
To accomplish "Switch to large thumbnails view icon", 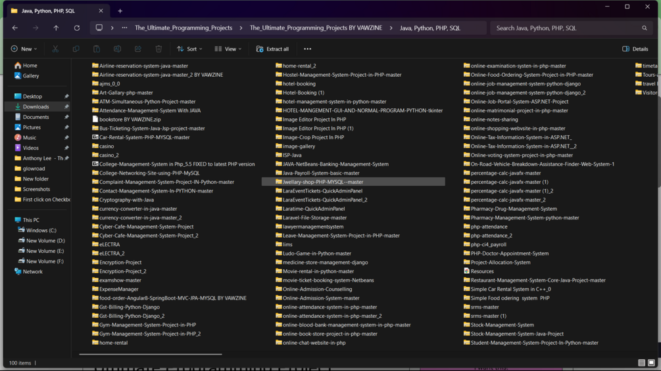I will pyautogui.click(x=651, y=362).
